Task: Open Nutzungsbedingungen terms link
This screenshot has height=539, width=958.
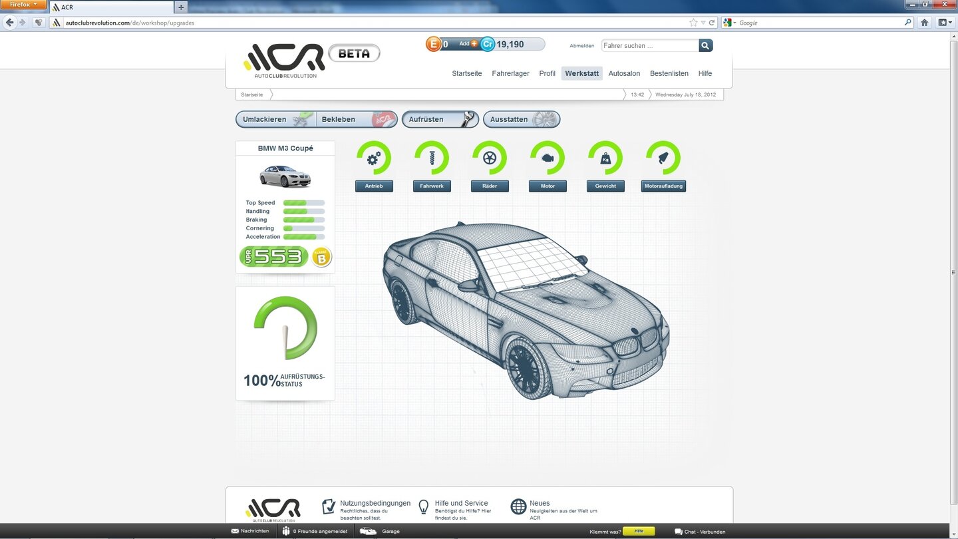Action: 375,503
